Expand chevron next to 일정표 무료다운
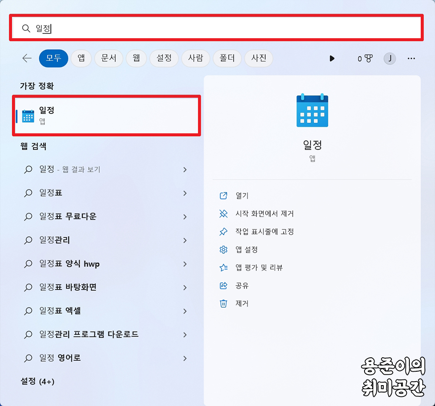 pos(185,217)
